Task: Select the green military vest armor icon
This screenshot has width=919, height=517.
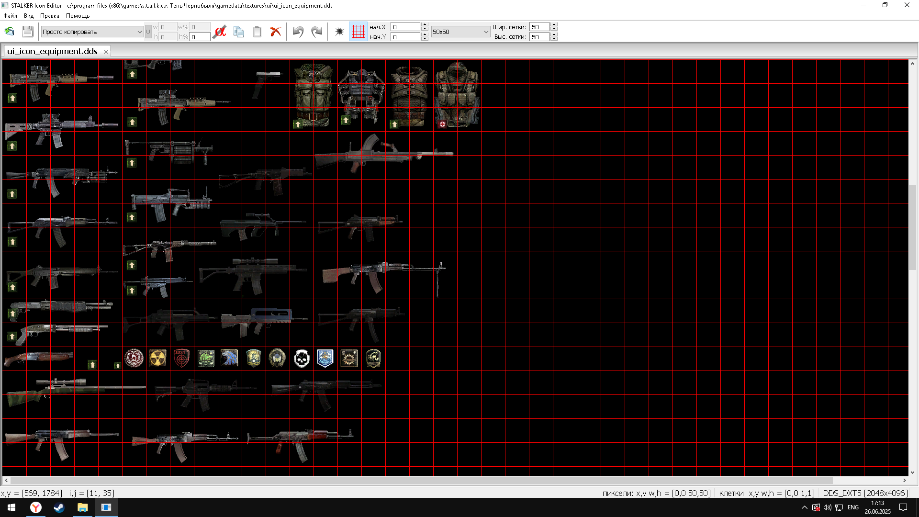Action: 314,95
